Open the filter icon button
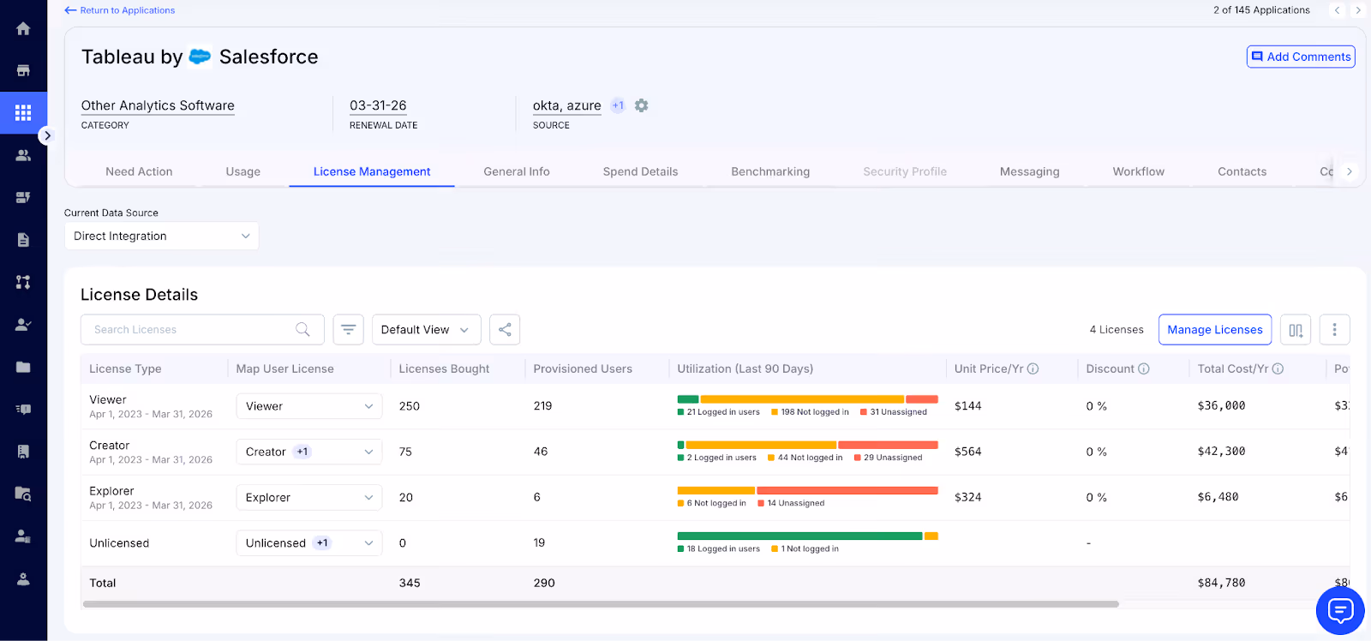This screenshot has width=1371, height=641. (x=348, y=329)
